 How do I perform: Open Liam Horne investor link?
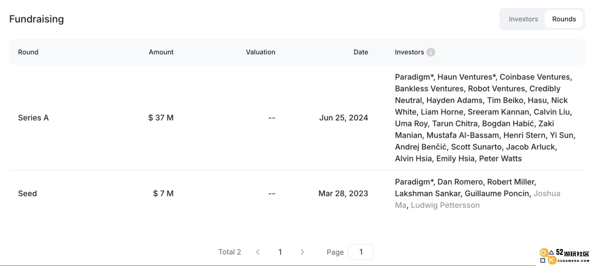[x=442, y=112]
